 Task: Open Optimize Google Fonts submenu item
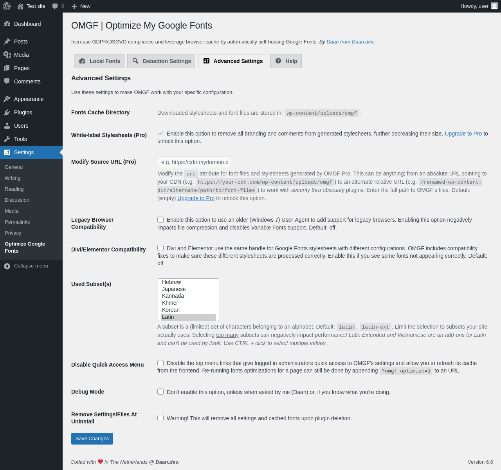[31, 247]
